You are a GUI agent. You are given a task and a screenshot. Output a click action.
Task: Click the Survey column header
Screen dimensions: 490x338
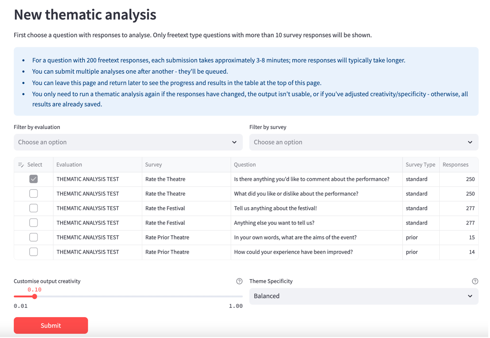pyautogui.click(x=154, y=165)
